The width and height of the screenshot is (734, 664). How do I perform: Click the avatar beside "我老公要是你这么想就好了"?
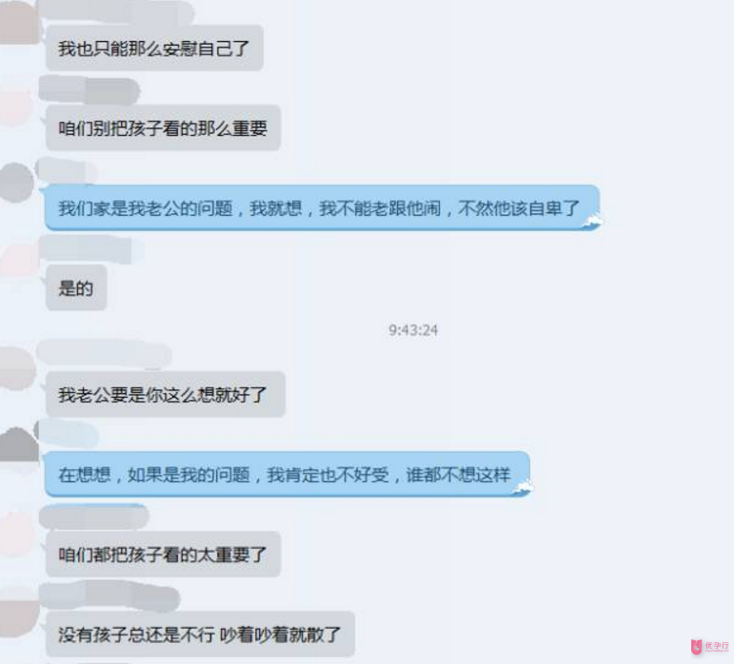(x=18, y=368)
